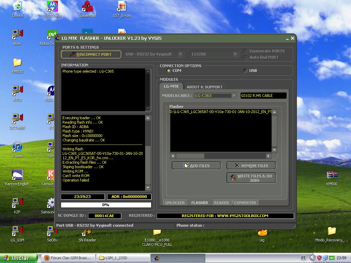Click the antivirus shield tray icon
Image resolution: width=351 pixels, height=263 pixels.
click(319, 258)
